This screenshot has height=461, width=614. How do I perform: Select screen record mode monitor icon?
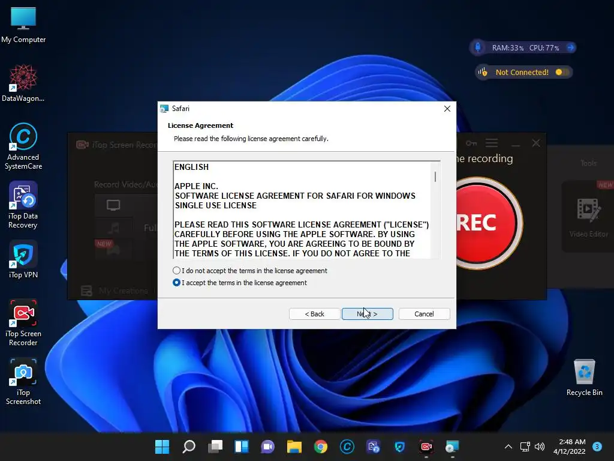(x=113, y=205)
